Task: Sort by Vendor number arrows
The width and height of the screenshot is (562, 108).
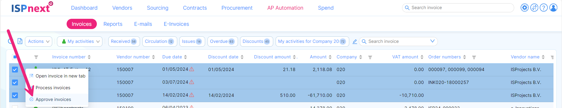Action: 153,57
